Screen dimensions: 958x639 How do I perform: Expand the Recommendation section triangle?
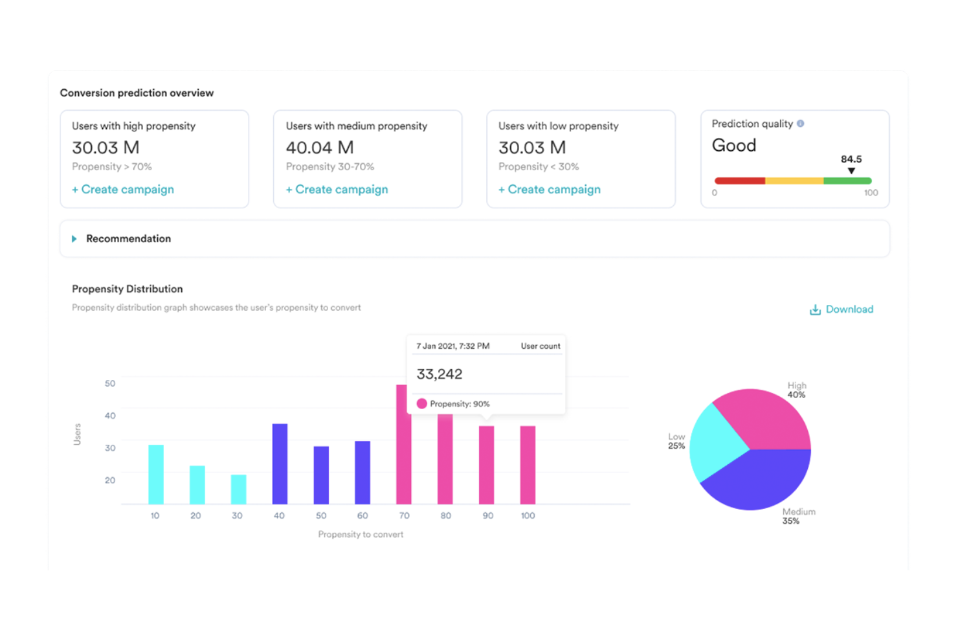coord(74,239)
